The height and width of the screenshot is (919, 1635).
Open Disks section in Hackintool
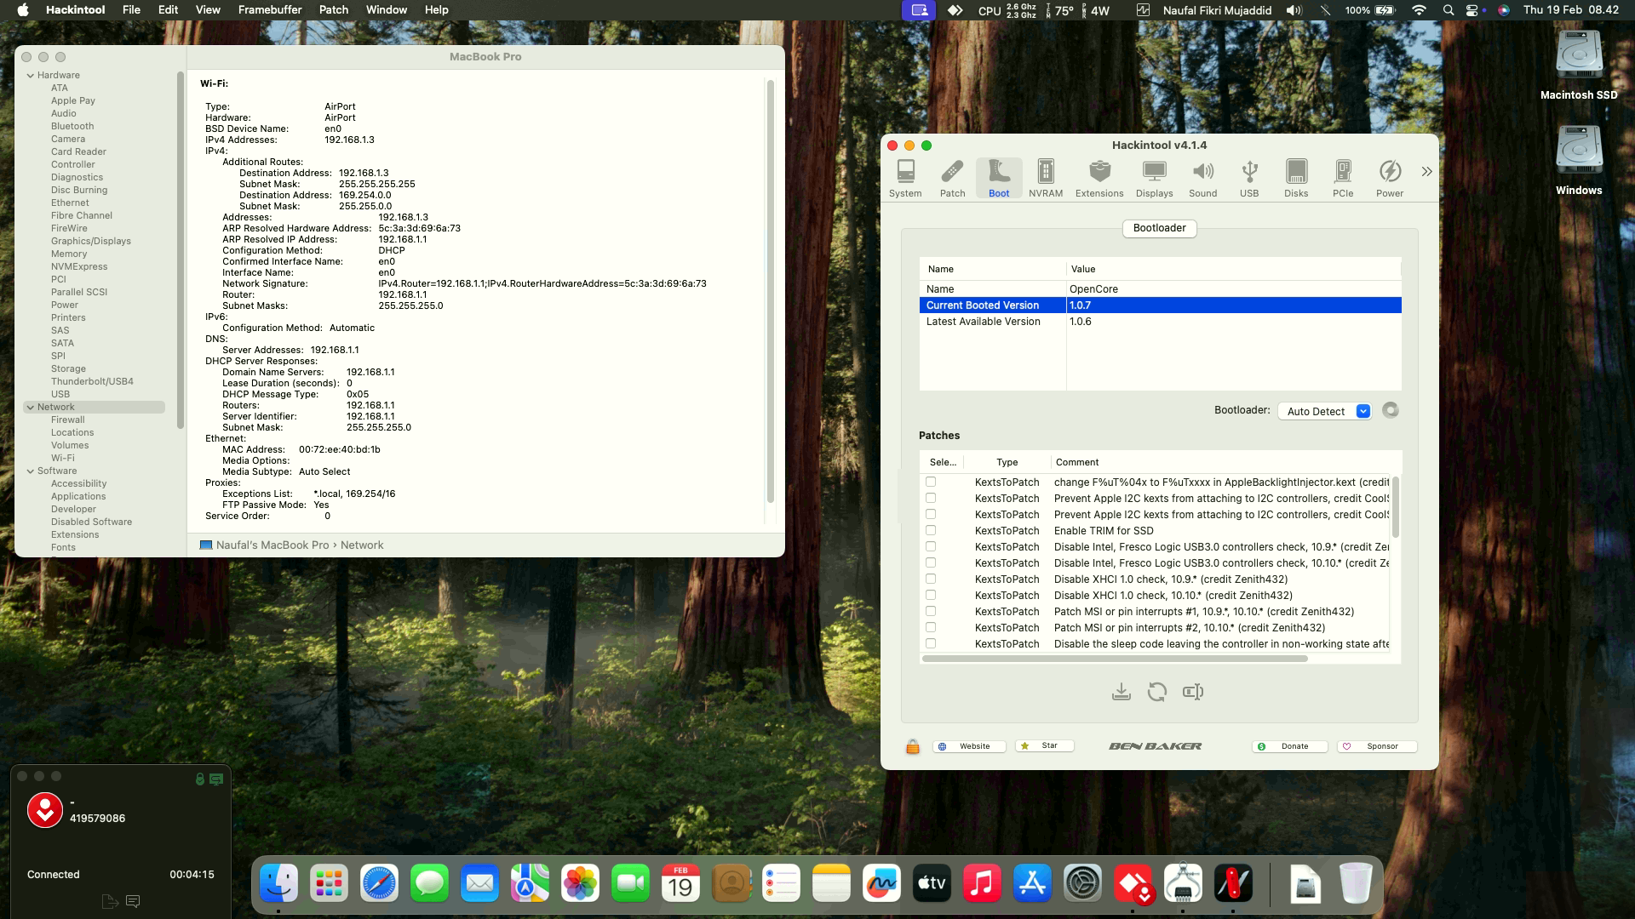1296,179
